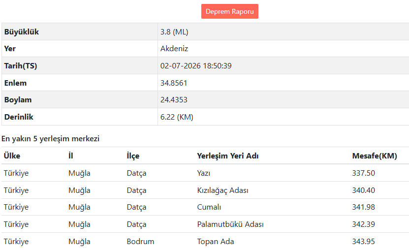Select the settlement name Yazı
This screenshot has width=409, height=250.
pyautogui.click(x=203, y=173)
